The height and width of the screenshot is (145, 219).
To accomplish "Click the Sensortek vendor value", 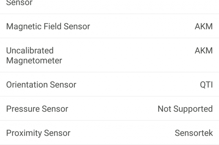I will [x=194, y=133].
